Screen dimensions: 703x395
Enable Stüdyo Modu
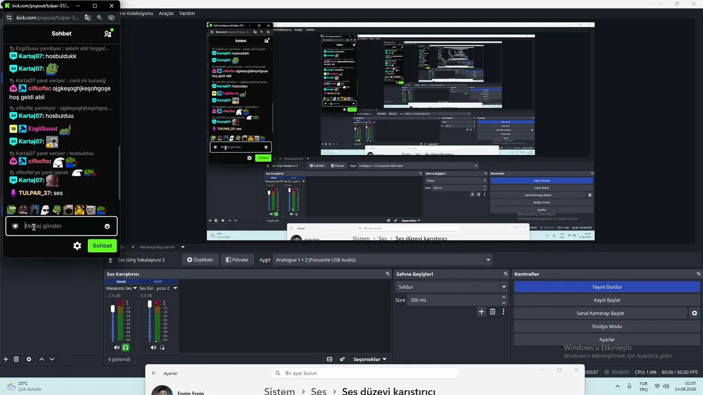pos(607,326)
